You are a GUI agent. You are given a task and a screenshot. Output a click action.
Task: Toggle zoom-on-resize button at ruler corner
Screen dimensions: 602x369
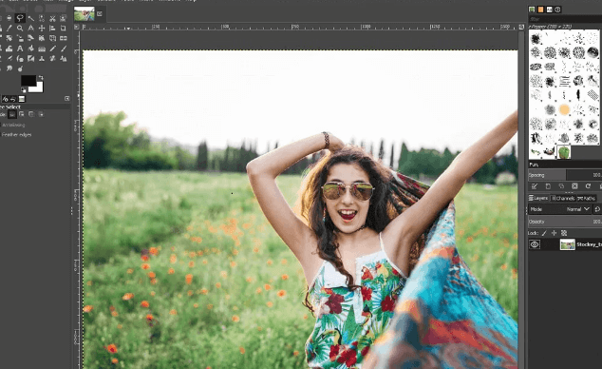click(x=521, y=27)
